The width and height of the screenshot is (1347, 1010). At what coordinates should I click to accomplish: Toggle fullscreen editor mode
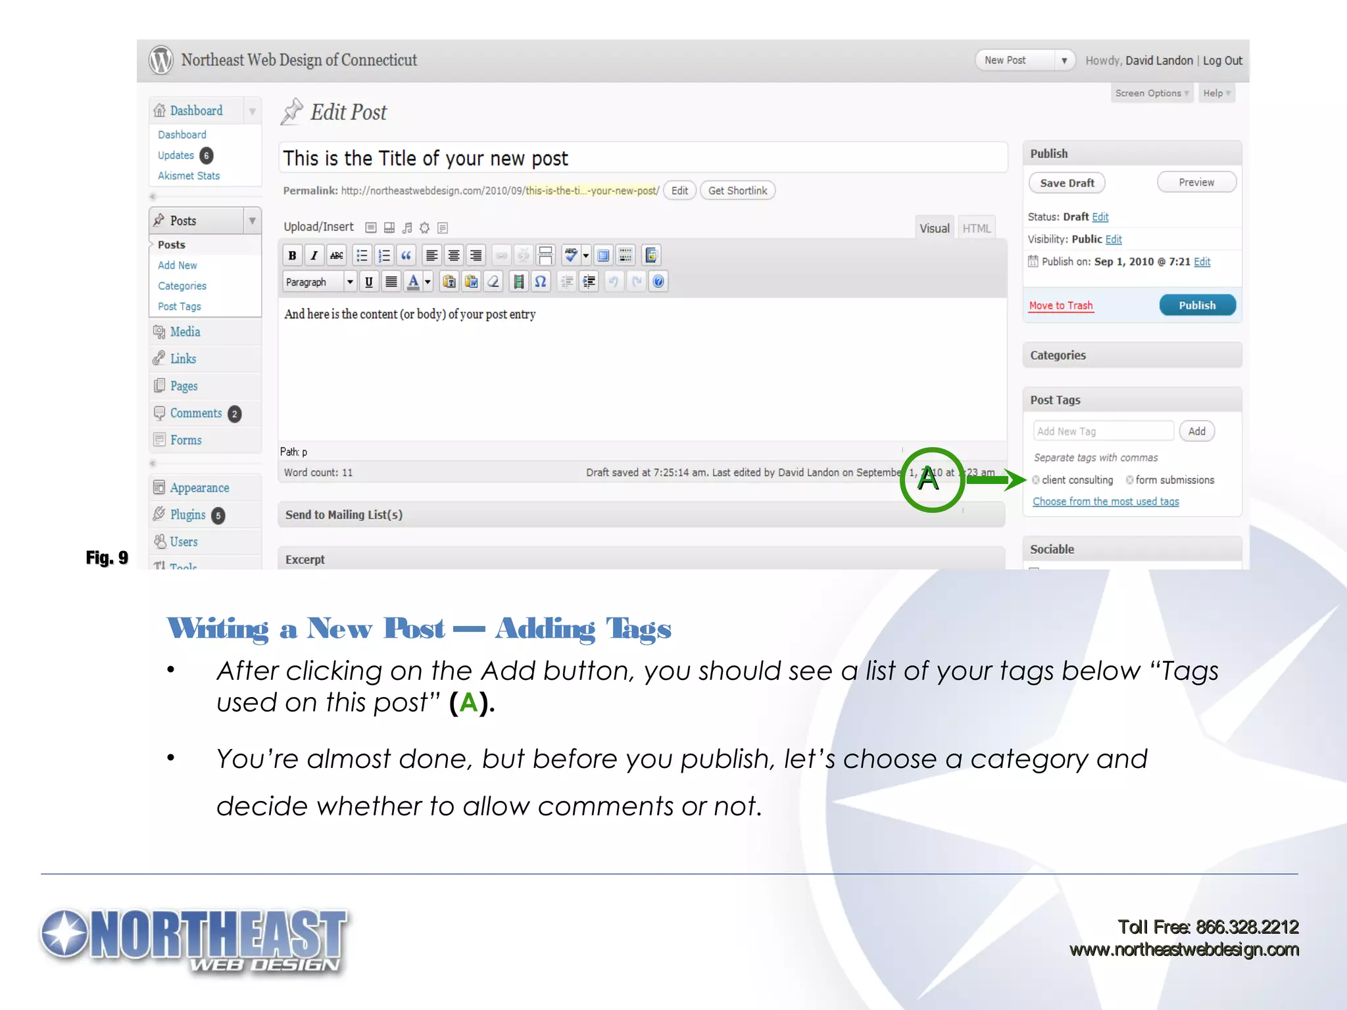(604, 256)
